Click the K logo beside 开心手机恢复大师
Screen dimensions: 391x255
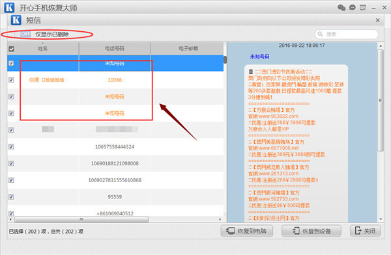pos(9,7)
